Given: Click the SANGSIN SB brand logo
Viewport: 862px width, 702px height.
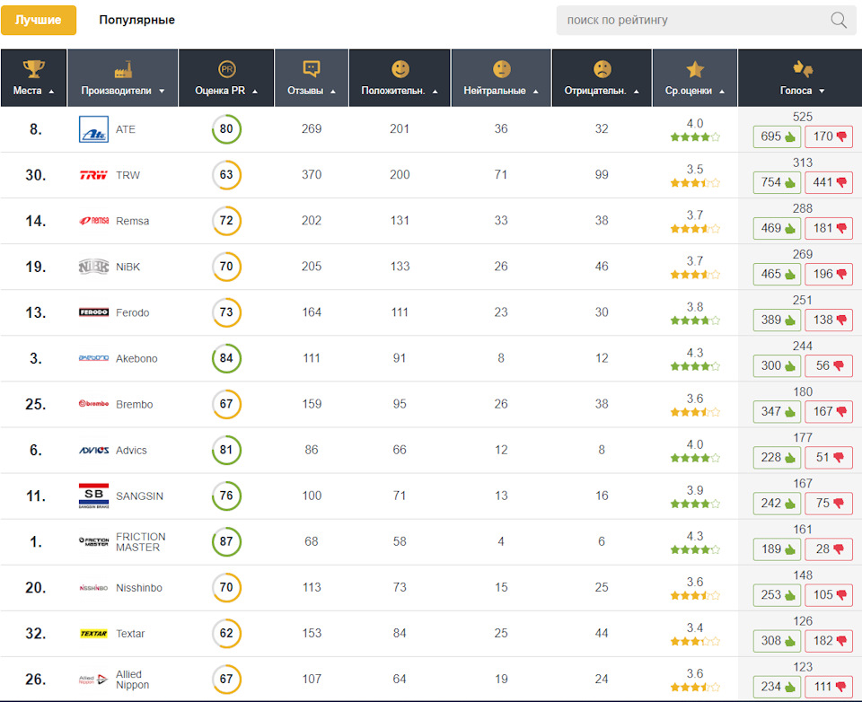Looking at the screenshot, I should (x=93, y=496).
